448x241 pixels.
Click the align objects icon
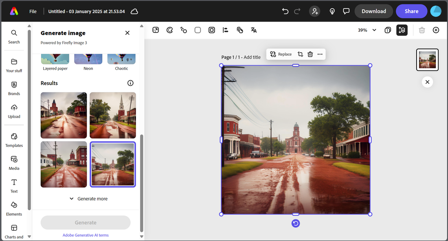[x=225, y=30]
